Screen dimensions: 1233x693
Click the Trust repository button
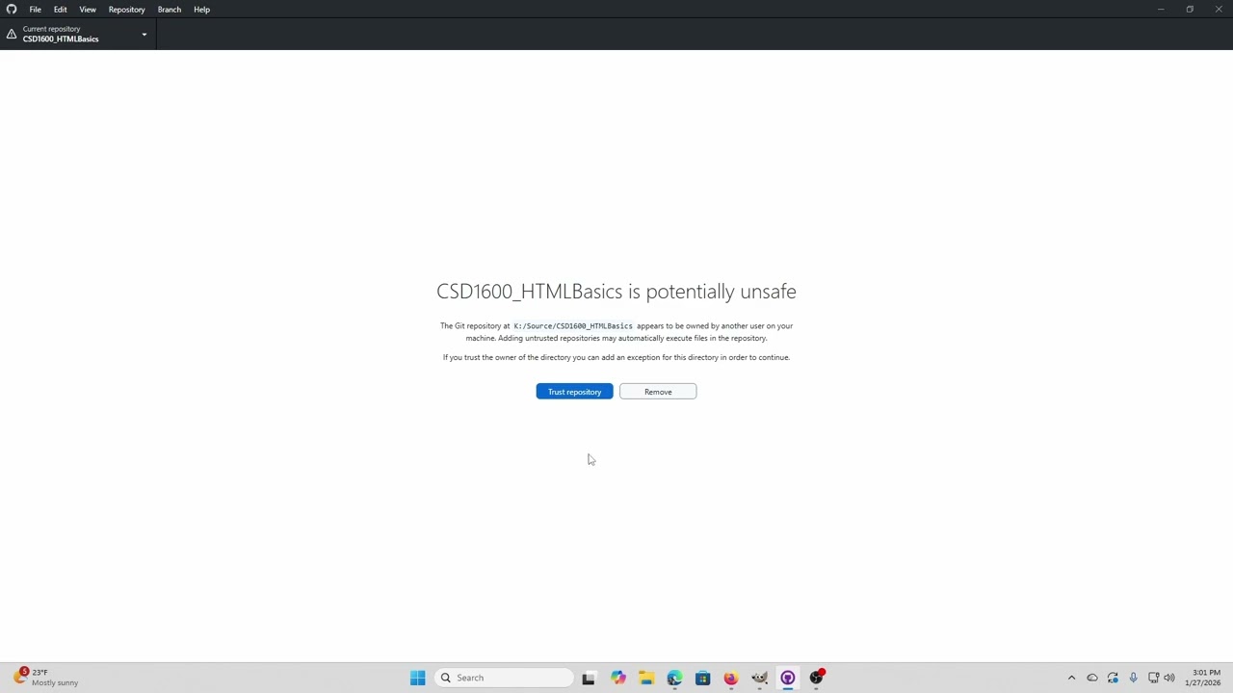click(x=574, y=392)
